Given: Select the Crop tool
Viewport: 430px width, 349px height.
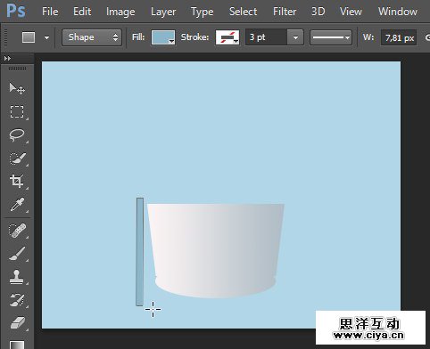Looking at the screenshot, I should [17, 182].
